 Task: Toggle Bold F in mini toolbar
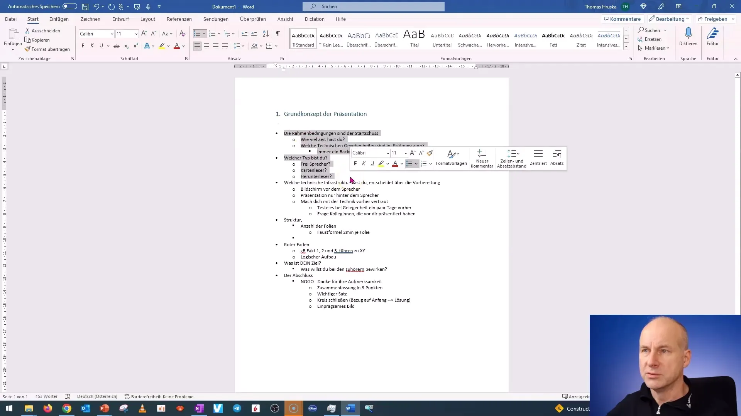pos(355,164)
